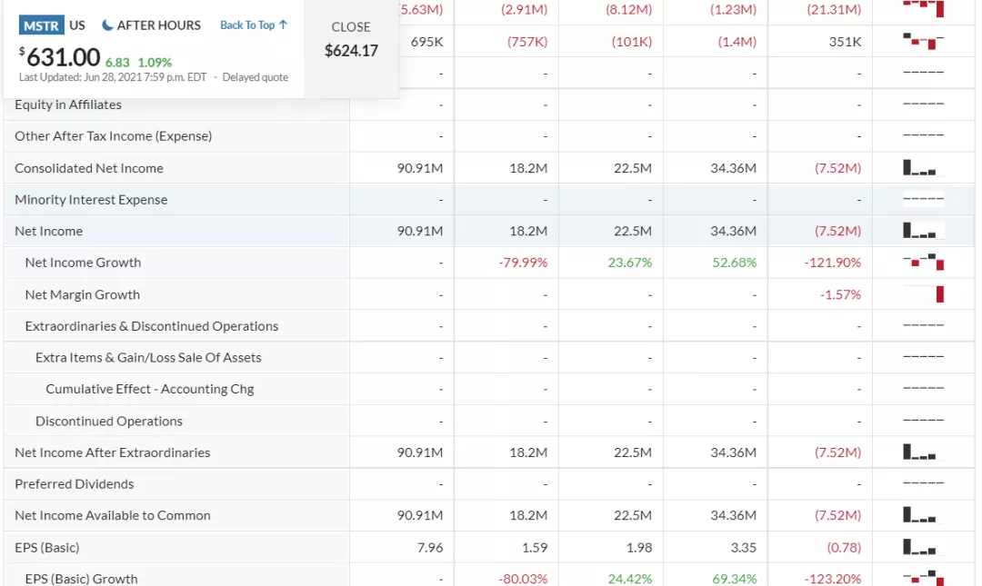Image resolution: width=982 pixels, height=586 pixels.
Task: Click the Net Margin Growth trend bar
Action: click(939, 294)
